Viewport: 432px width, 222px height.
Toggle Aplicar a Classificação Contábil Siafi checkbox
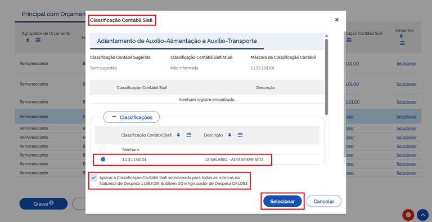click(94, 177)
